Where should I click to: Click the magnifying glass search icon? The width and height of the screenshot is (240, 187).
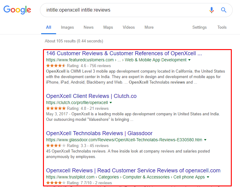click(224, 10)
